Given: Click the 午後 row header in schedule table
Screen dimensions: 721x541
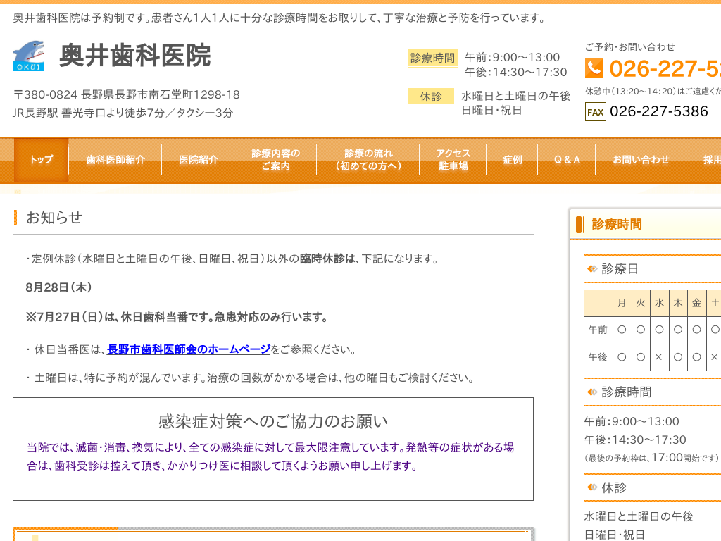Looking at the screenshot, I should point(598,357).
